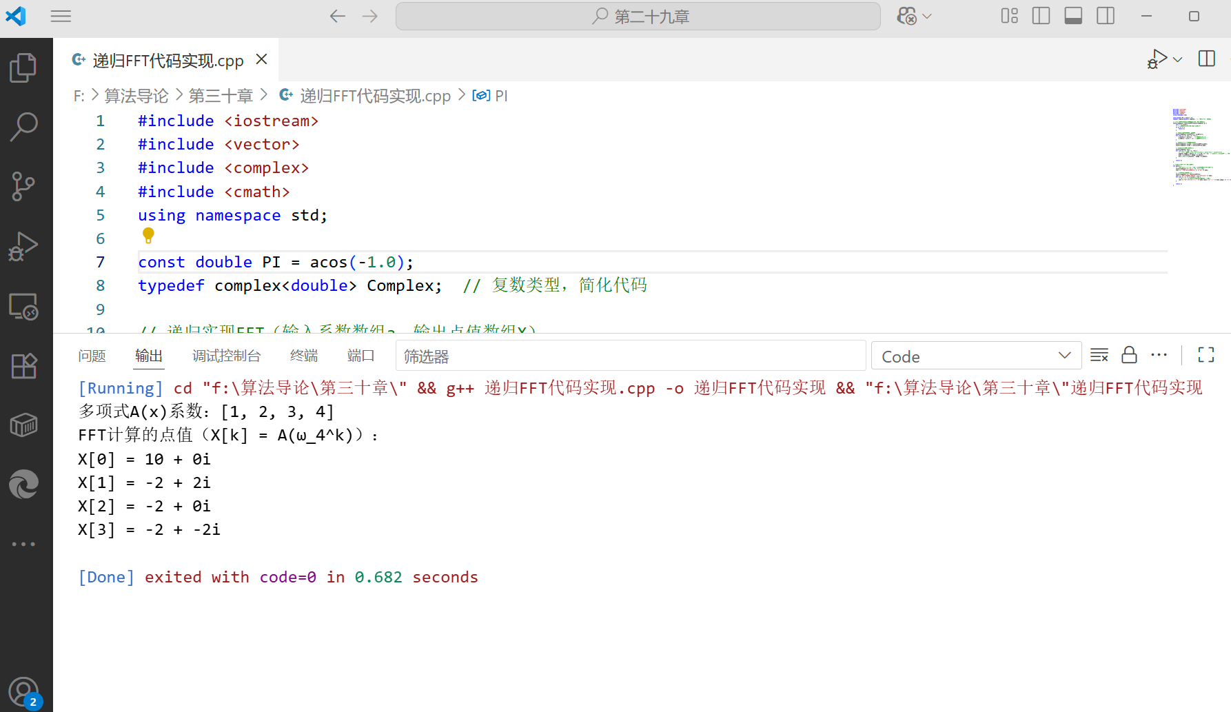Image resolution: width=1231 pixels, height=712 pixels.
Task: Close the 递归FFT代码实现.cpp tab
Action: pos(261,59)
